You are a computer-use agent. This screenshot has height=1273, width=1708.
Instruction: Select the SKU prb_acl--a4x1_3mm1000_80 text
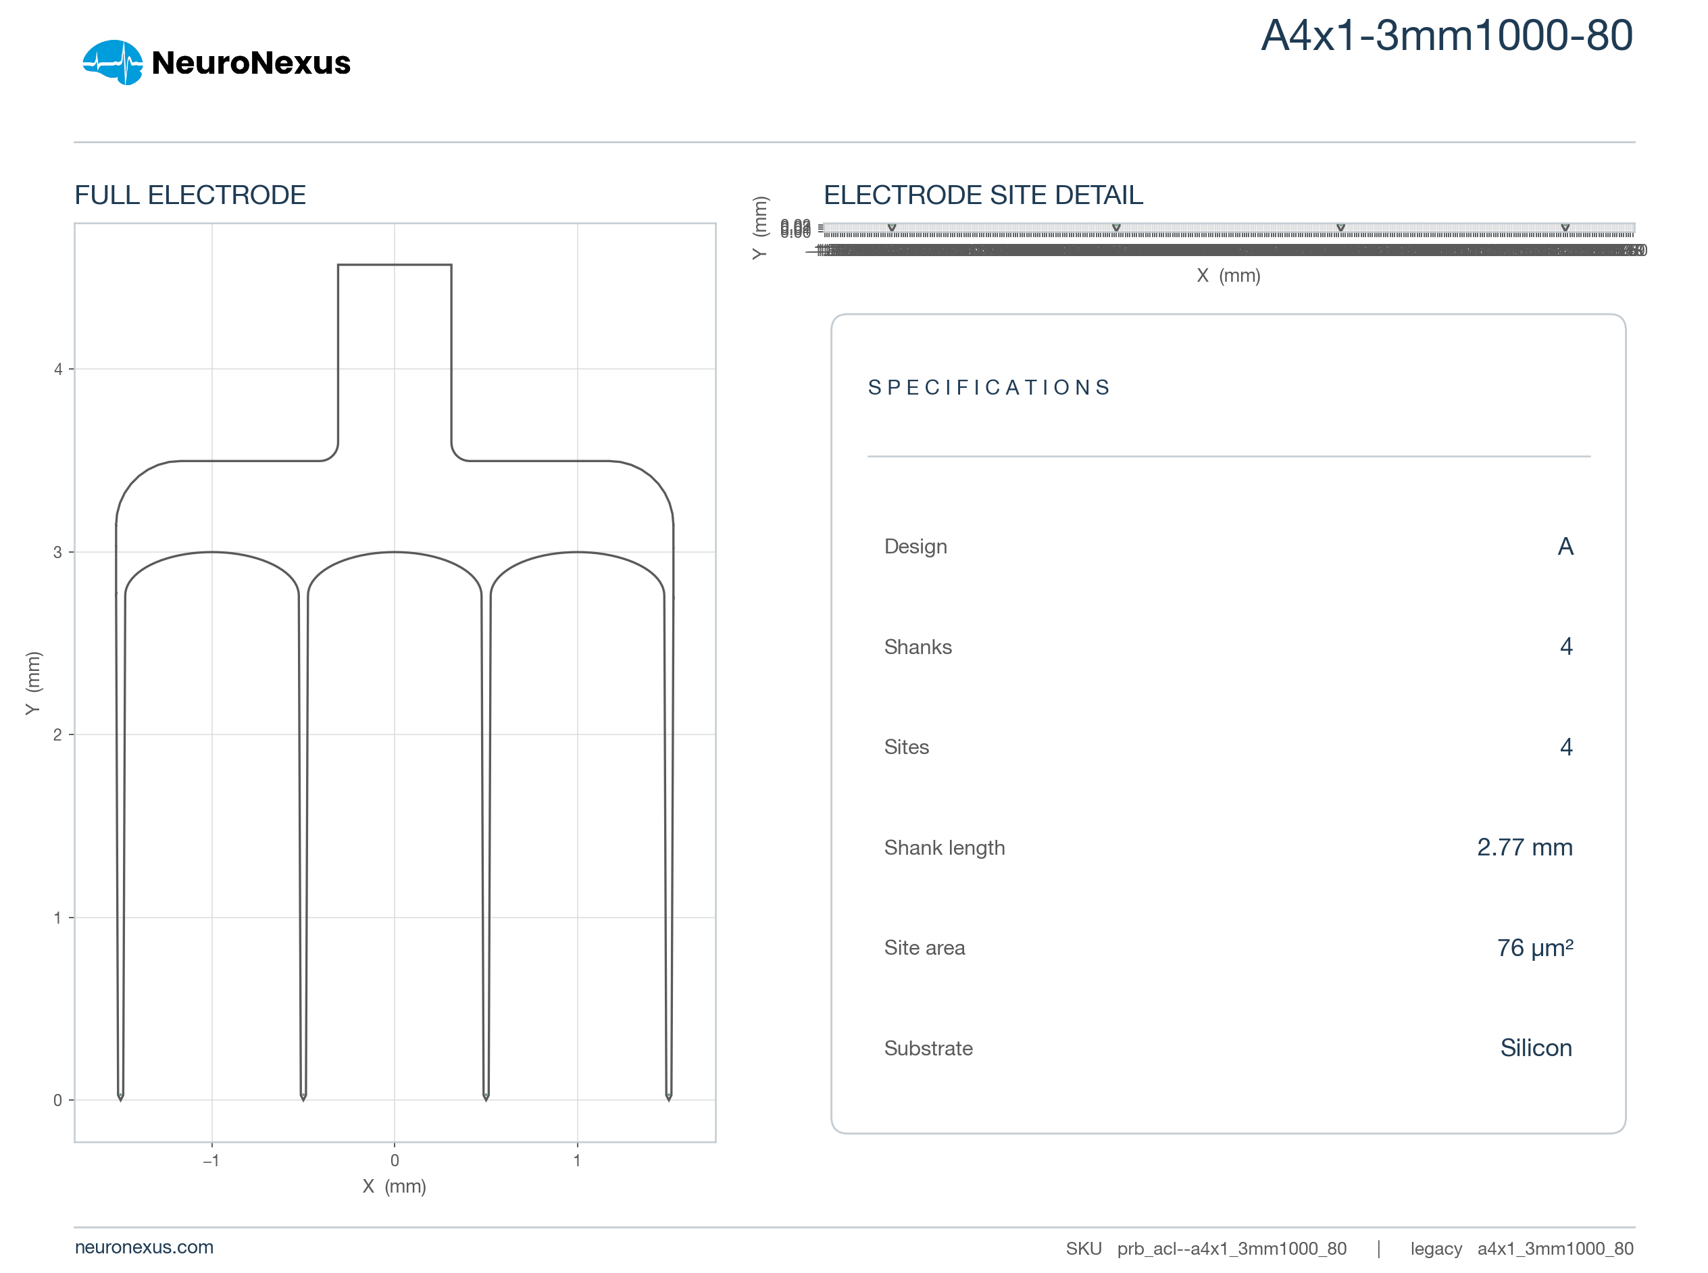tap(1206, 1249)
